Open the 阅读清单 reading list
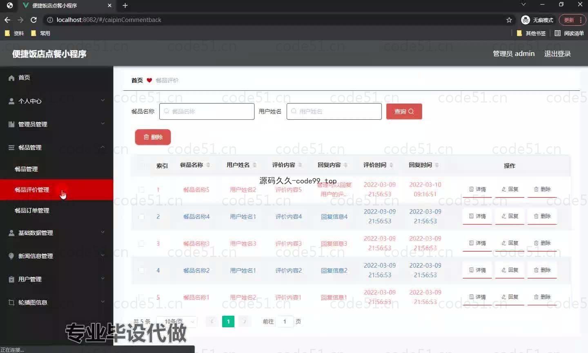This screenshot has width=588, height=353. click(x=569, y=33)
